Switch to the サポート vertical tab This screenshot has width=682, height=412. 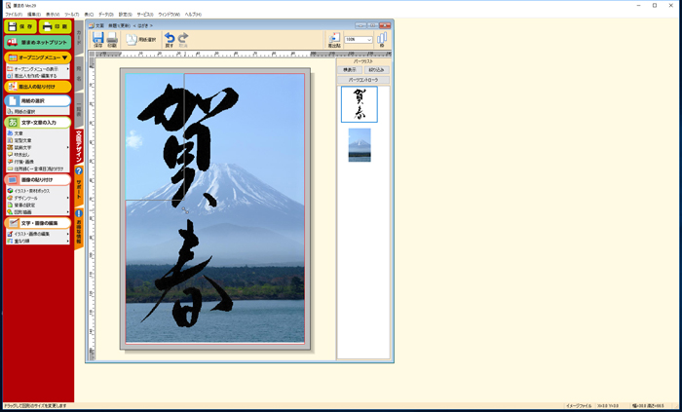click(79, 183)
